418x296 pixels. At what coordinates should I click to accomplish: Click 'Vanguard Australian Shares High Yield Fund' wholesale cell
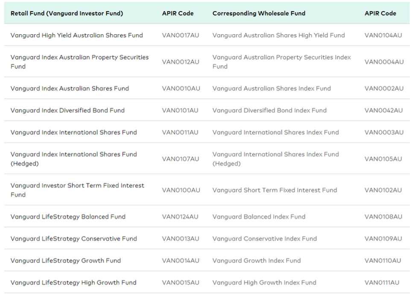point(278,35)
